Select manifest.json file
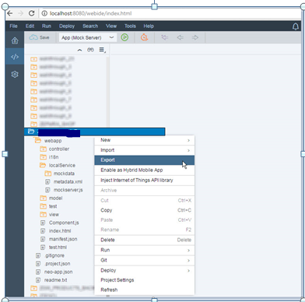 click(x=63, y=239)
